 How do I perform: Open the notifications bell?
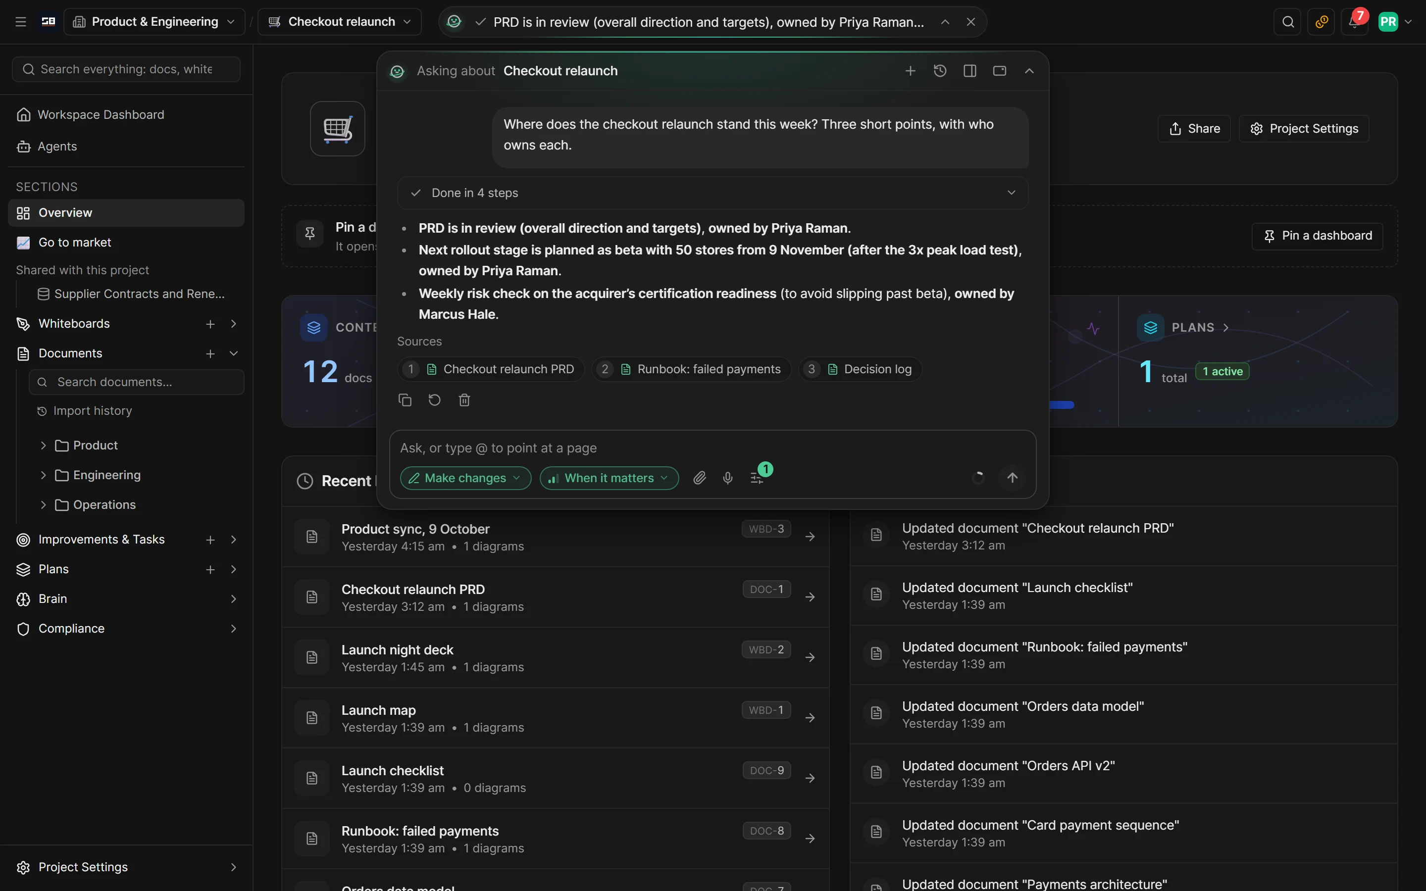pyautogui.click(x=1354, y=22)
